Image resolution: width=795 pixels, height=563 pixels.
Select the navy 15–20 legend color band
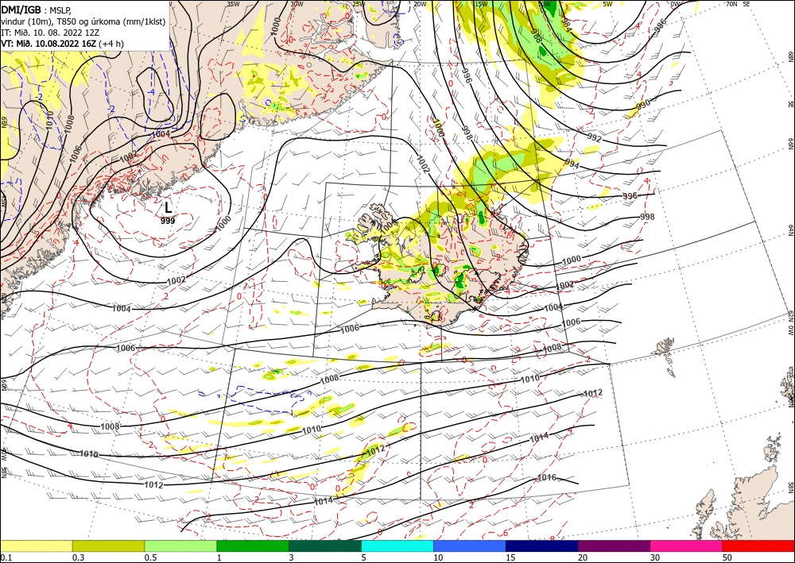coord(542,546)
